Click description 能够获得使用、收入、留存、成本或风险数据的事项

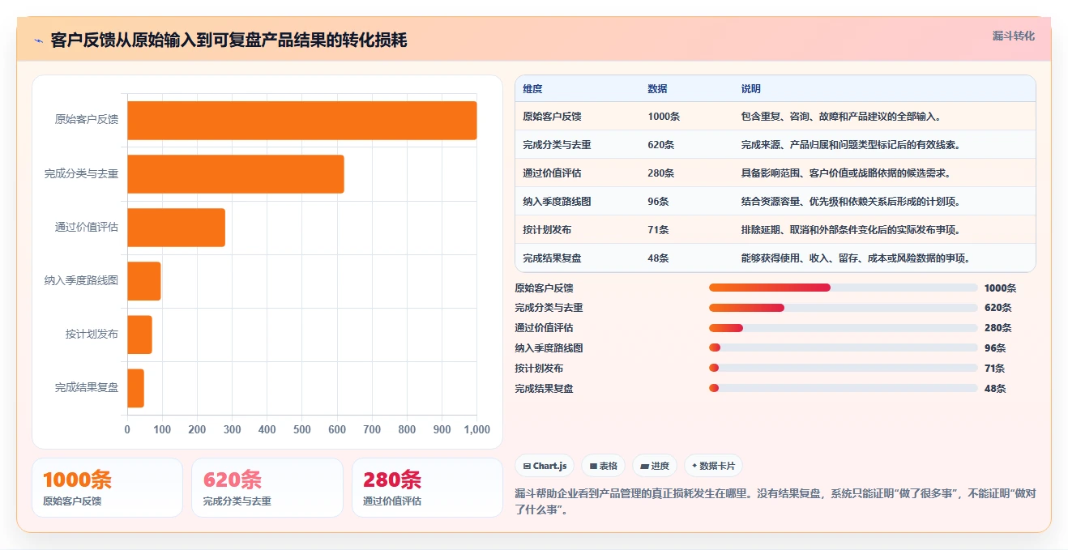[x=855, y=258]
